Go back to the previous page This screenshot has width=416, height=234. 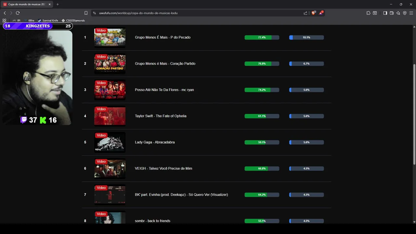pos(5,13)
